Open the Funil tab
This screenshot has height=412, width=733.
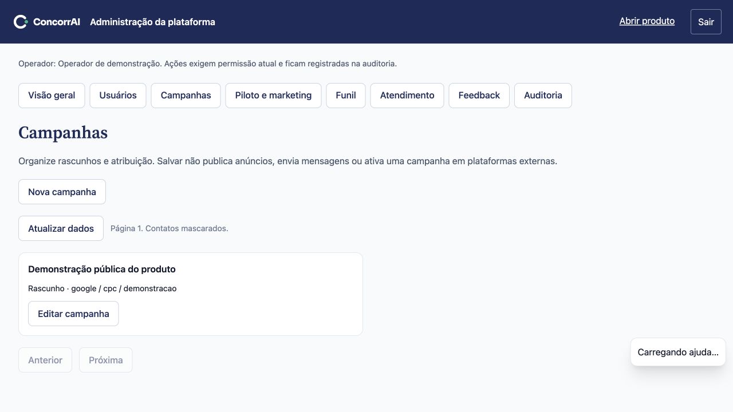(x=346, y=96)
